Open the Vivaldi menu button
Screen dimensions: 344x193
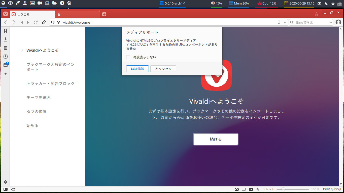click(6, 14)
